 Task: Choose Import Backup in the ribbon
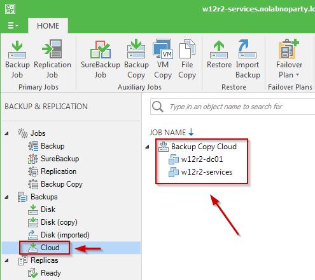click(x=248, y=60)
